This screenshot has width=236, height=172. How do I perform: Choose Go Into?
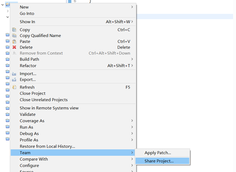point(73,14)
